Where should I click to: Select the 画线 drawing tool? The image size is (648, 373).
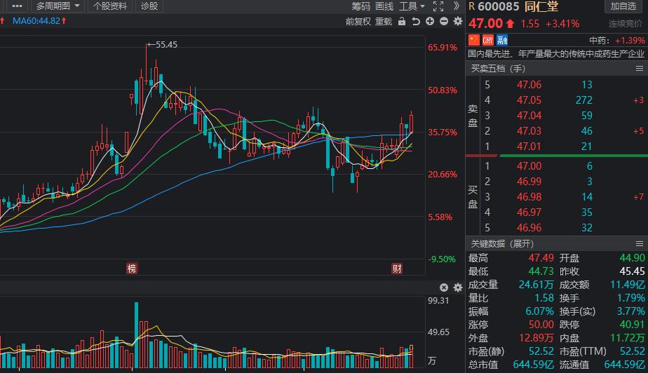tap(384, 6)
